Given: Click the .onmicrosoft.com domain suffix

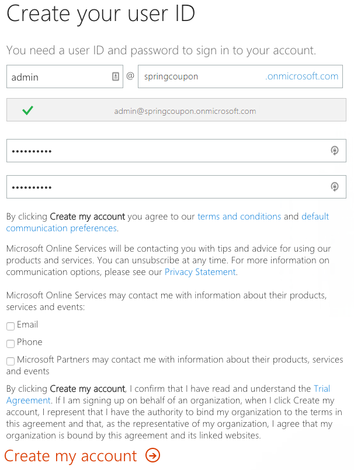Looking at the screenshot, I should pyautogui.click(x=301, y=76).
